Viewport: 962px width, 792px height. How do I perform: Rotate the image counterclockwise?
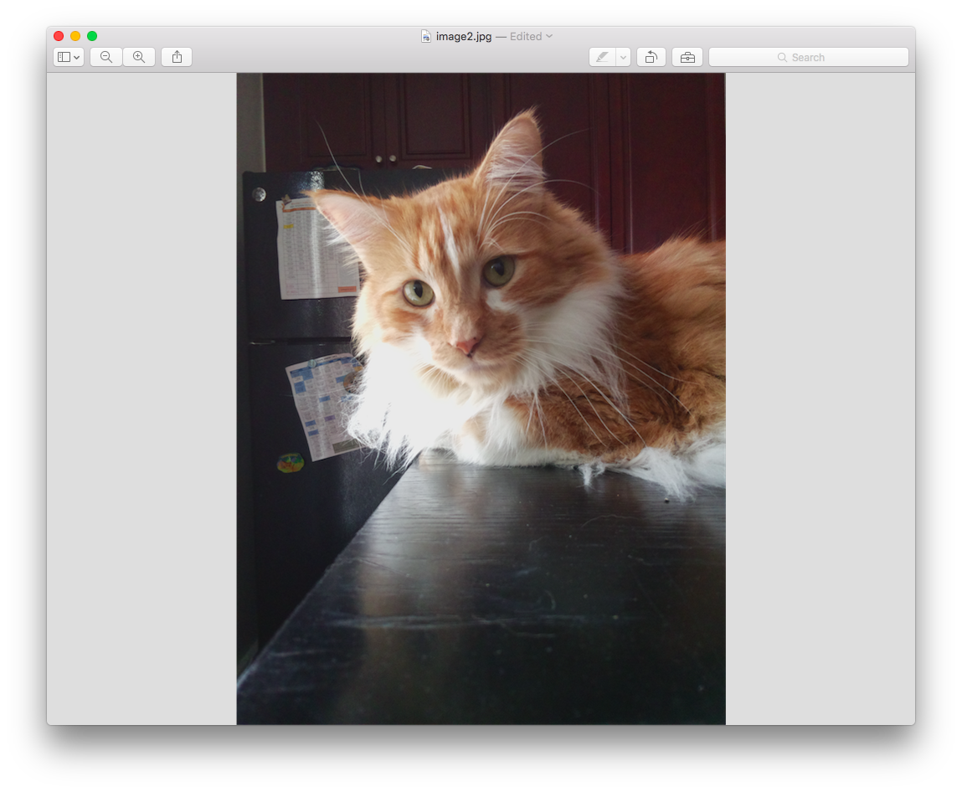651,56
